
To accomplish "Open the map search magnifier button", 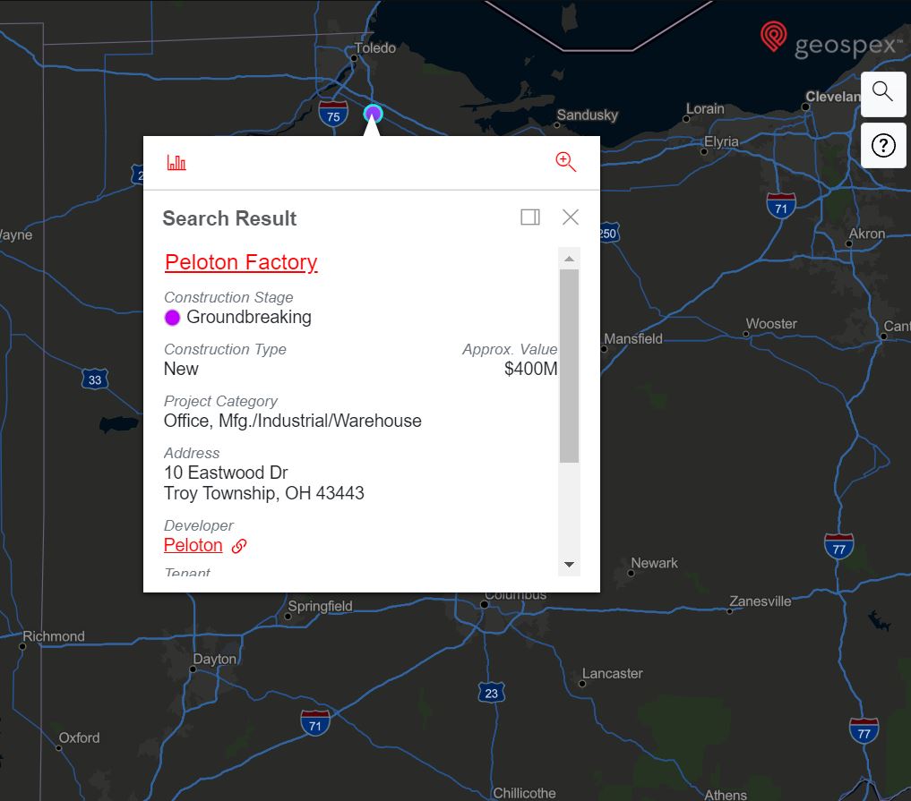I will coord(882,94).
